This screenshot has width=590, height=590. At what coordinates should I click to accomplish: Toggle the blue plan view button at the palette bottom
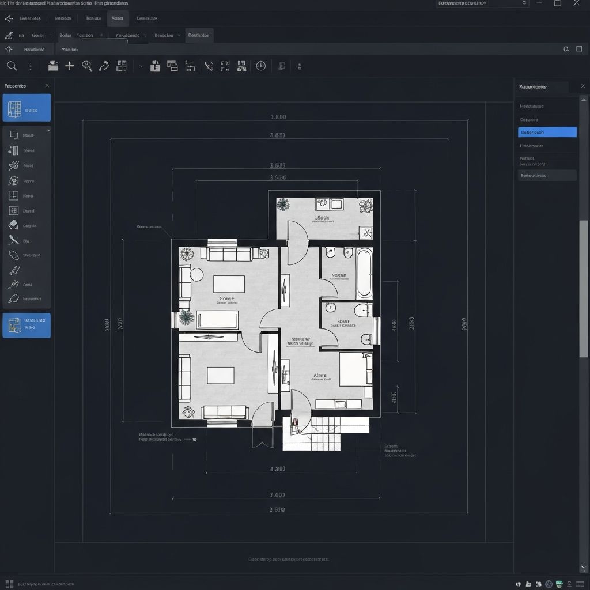coord(27,325)
